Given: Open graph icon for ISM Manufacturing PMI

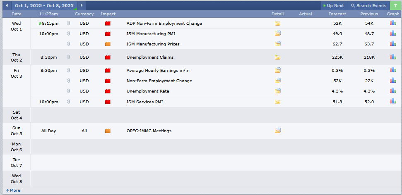Looking at the screenshot, I should tap(392, 33).
